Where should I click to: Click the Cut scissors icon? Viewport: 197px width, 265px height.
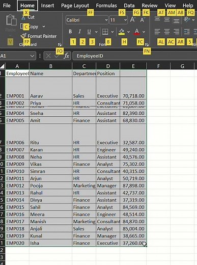tap(24, 17)
